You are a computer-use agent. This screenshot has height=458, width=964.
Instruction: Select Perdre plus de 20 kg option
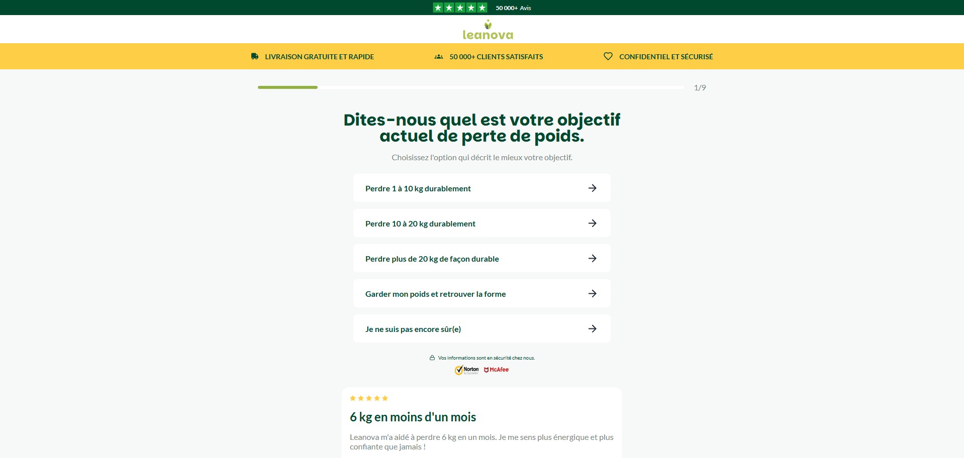[x=432, y=259]
